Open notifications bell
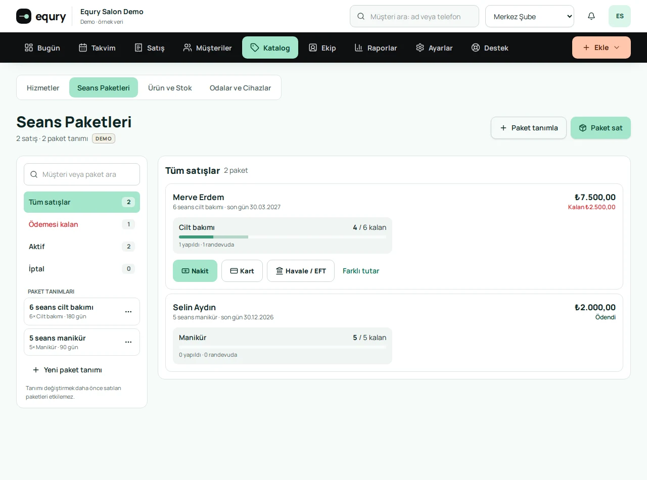 [591, 16]
